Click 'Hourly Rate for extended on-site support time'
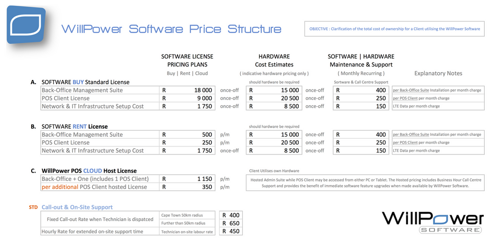Image resolution: width=491 pixels, height=243 pixels. tap(100, 232)
